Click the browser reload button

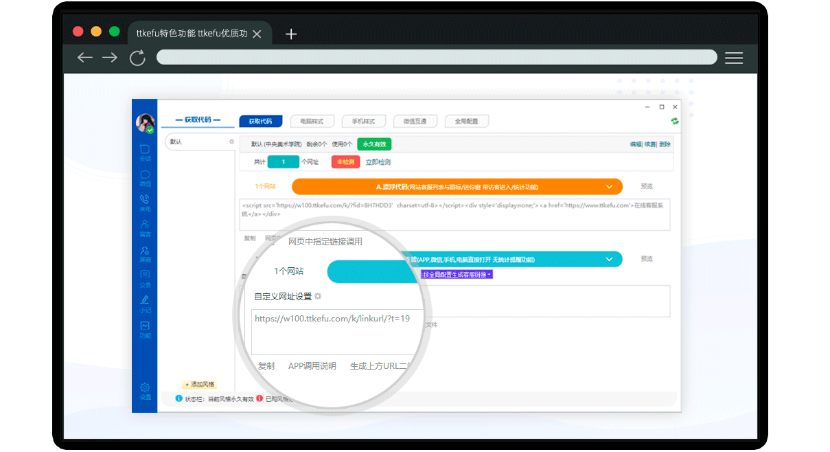(x=137, y=58)
